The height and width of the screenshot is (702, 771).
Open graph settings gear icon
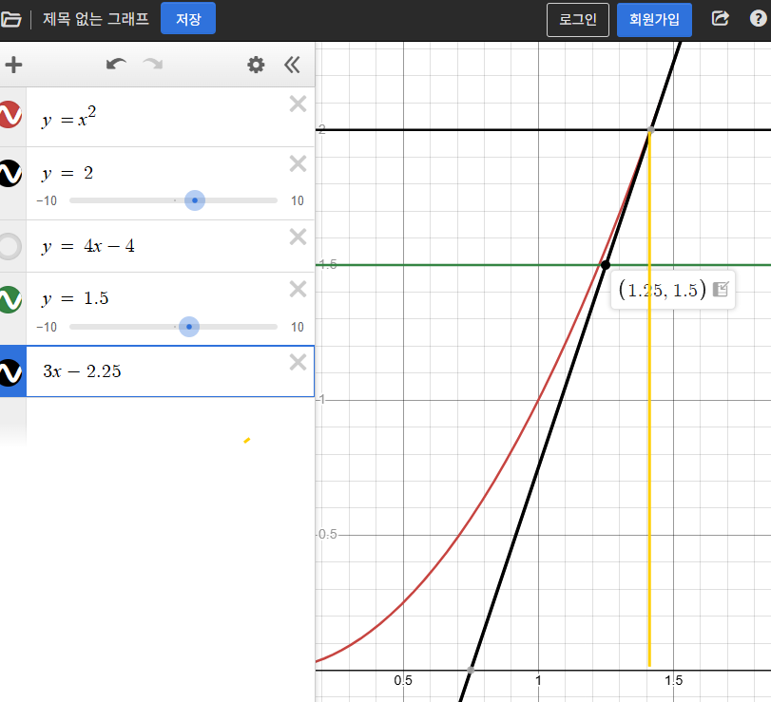tap(256, 65)
